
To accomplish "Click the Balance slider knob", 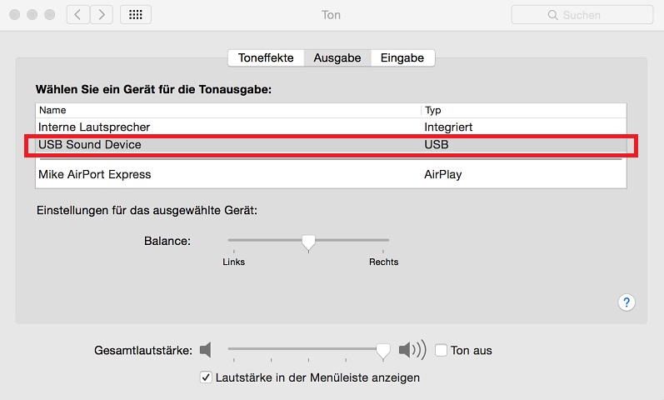I will tap(309, 242).
